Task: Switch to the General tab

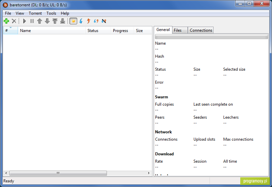Action: click(163, 30)
